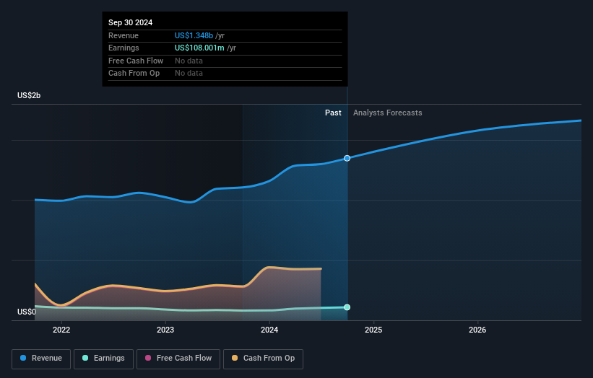
Task: Click the 2023 x-axis label
Action: click(165, 330)
